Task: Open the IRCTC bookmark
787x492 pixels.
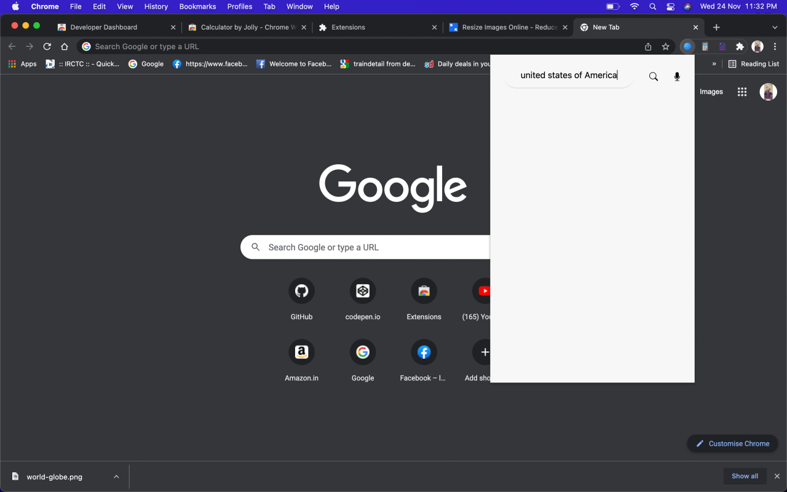Action: [x=82, y=64]
